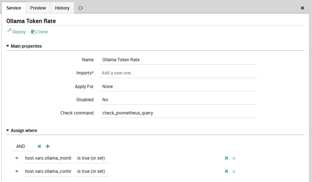Screen dimensions: 312x182
Task: Add a new filter condition with plus icon
Action: pyautogui.click(x=48, y=146)
